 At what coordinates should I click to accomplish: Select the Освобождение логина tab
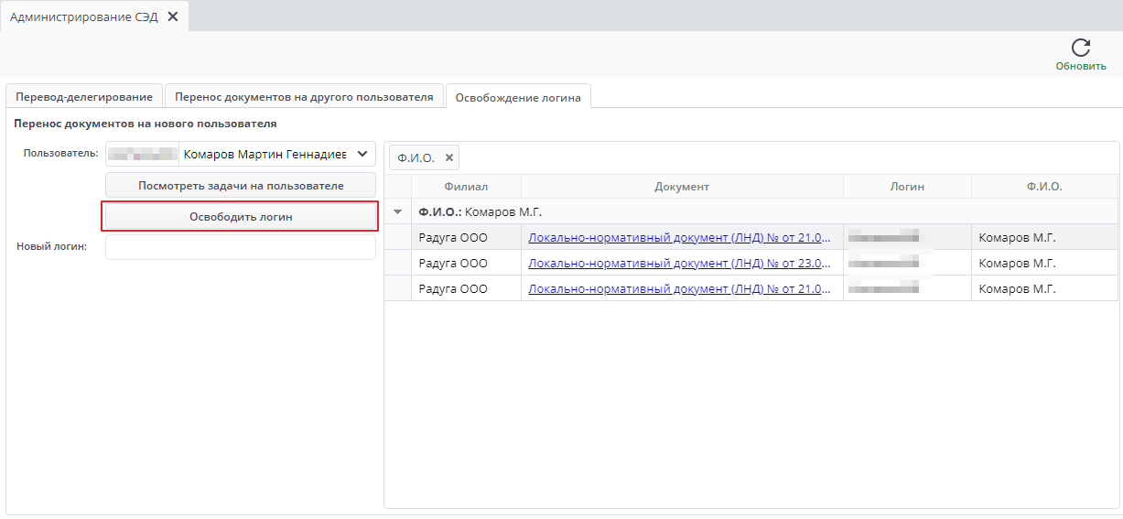[518, 97]
